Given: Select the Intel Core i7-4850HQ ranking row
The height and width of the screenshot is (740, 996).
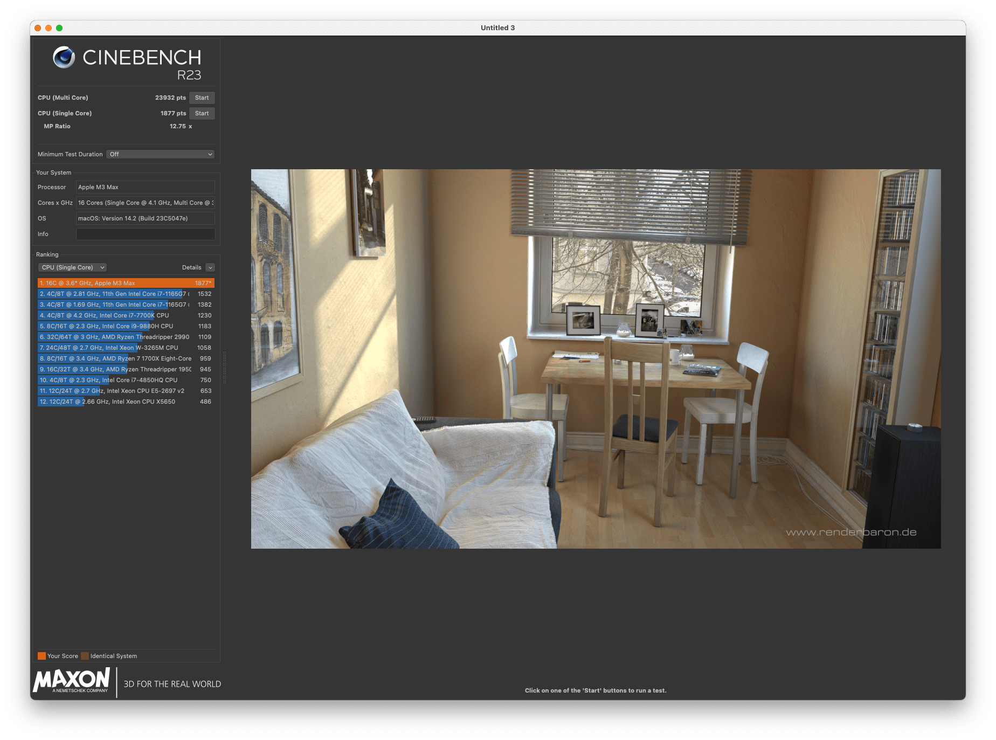Looking at the screenshot, I should pyautogui.click(x=126, y=380).
